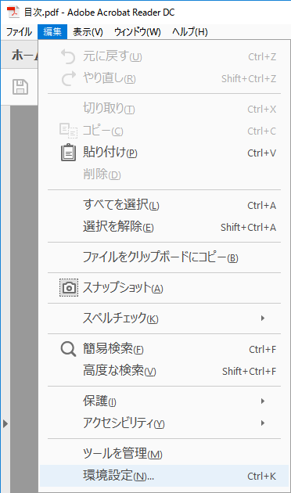Expand the アクセシビリティ submenu arrow
Screen dimensions: 291x493
263,423
